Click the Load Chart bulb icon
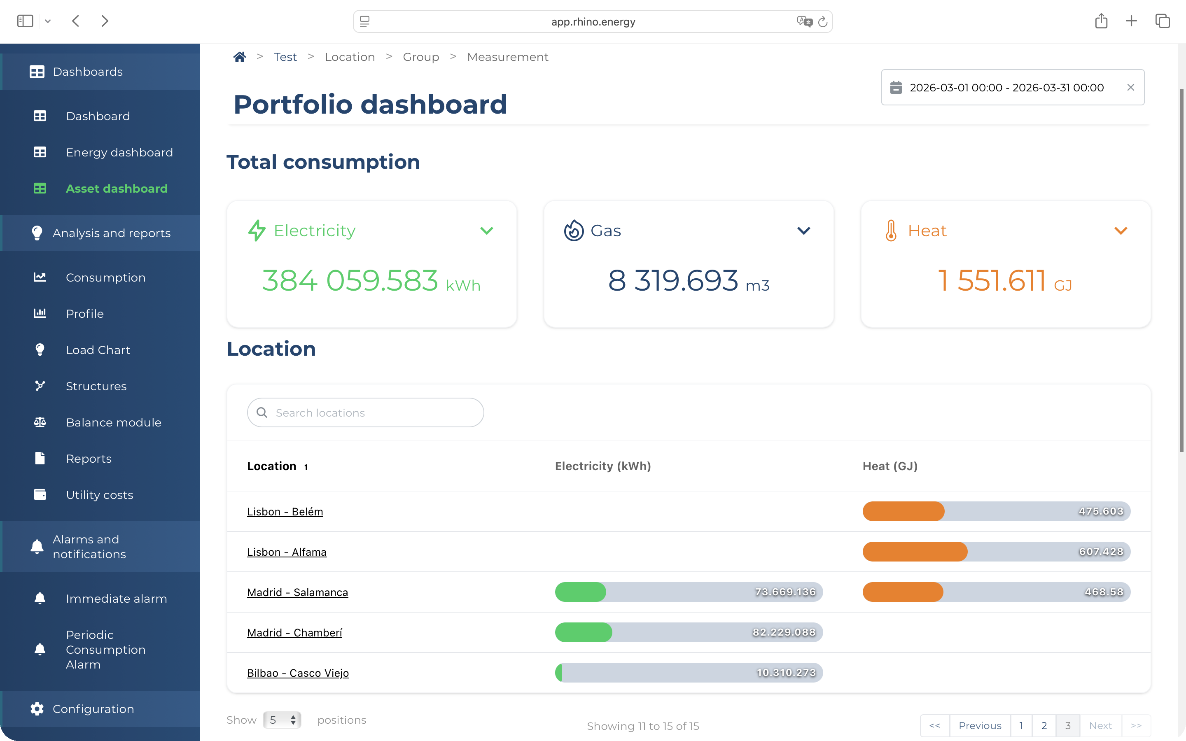Image resolution: width=1186 pixels, height=741 pixels. (40, 350)
